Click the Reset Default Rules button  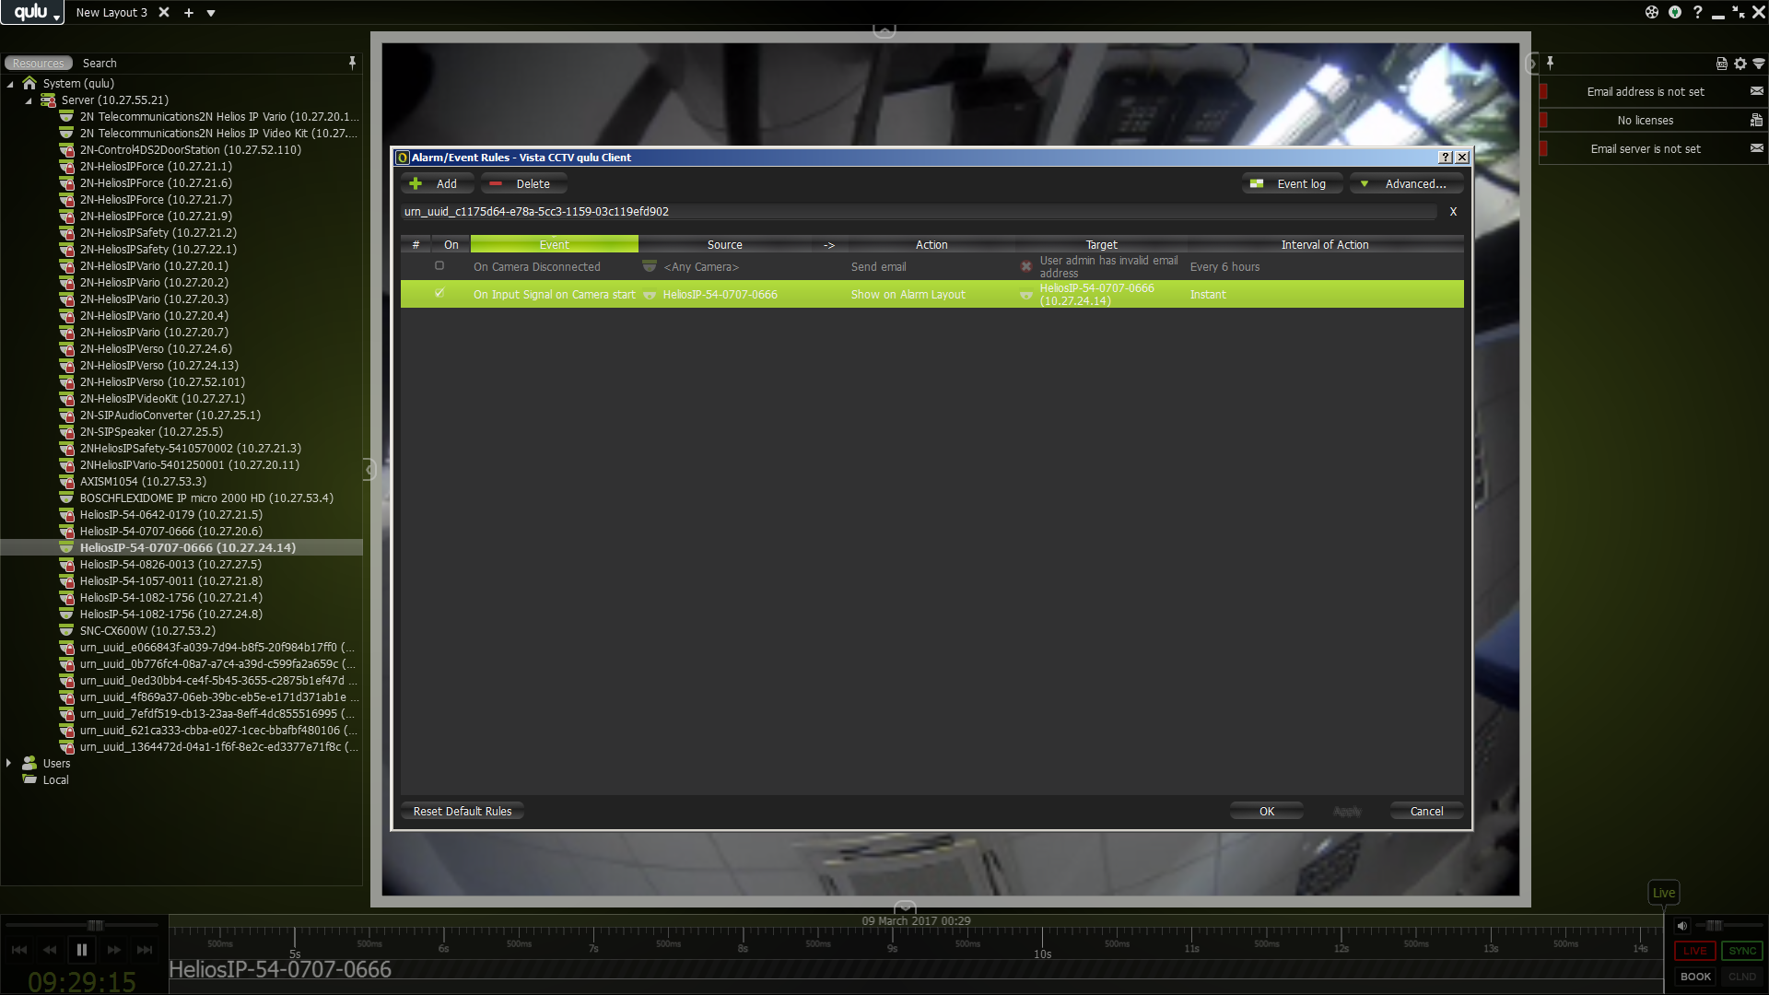coord(462,811)
